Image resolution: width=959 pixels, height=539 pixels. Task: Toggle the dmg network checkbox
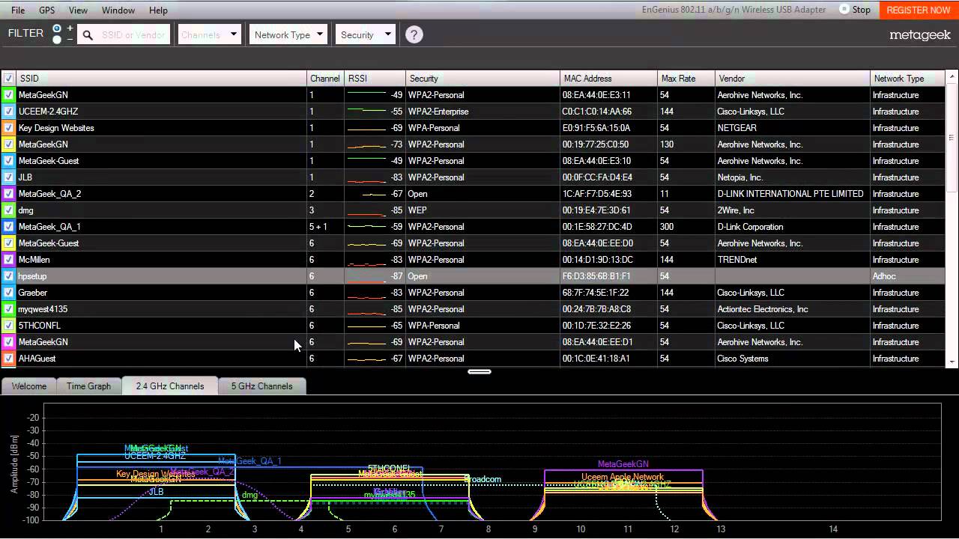[x=8, y=210]
